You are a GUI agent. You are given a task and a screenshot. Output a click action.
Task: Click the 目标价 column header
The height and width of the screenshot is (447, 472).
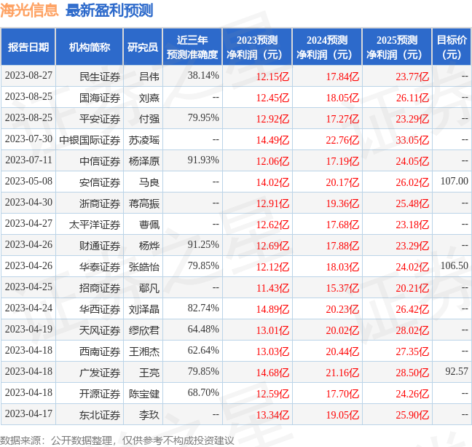[452, 47]
